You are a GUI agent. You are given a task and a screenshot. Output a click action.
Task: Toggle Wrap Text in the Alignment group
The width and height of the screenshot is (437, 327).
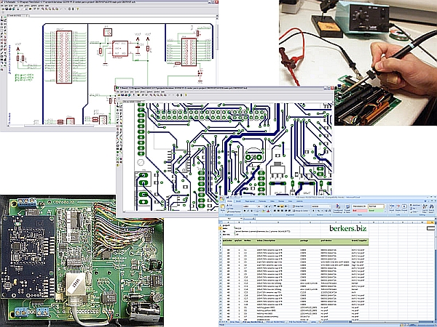tap(298, 206)
